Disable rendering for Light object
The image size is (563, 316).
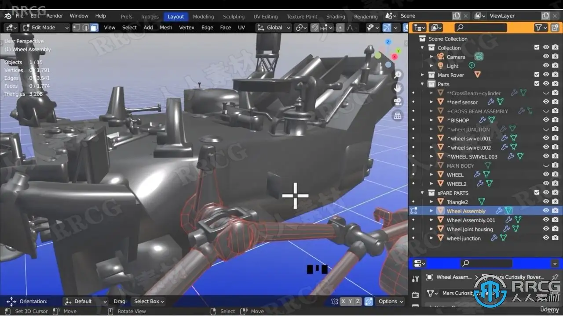click(555, 66)
